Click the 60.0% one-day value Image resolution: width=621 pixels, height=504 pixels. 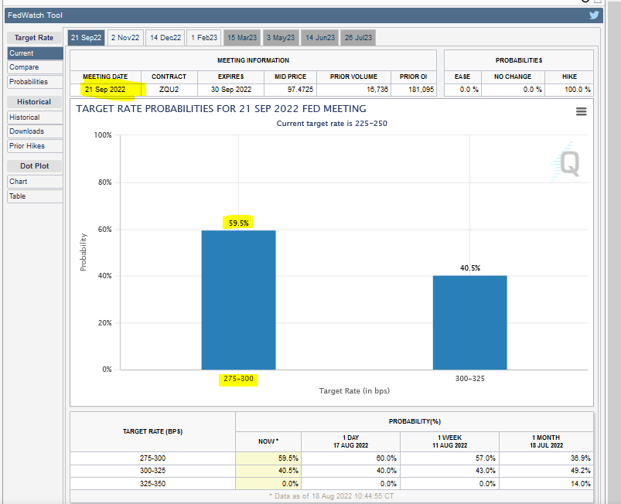pos(386,458)
